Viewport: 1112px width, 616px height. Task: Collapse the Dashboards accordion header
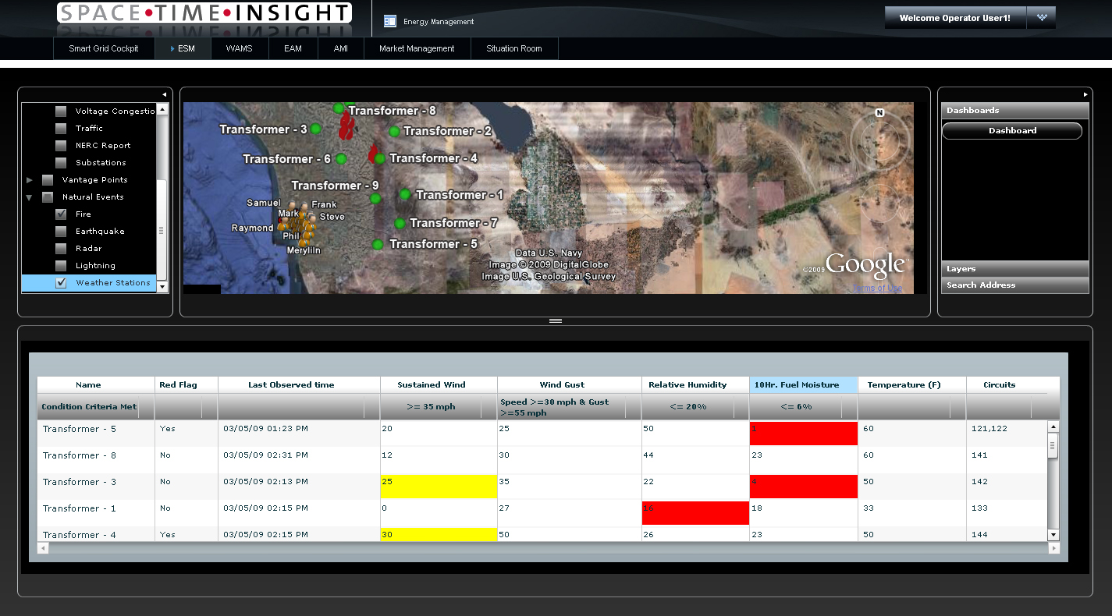click(x=1014, y=111)
